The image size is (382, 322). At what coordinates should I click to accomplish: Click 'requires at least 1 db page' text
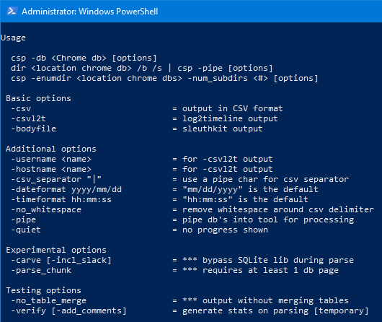pyautogui.click(x=271, y=271)
